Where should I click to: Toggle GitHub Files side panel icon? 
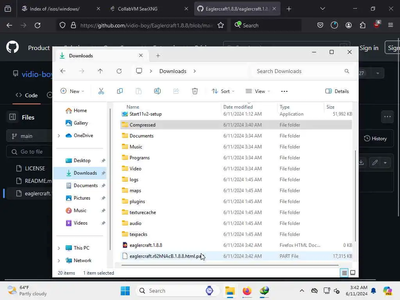pyautogui.click(x=12, y=117)
